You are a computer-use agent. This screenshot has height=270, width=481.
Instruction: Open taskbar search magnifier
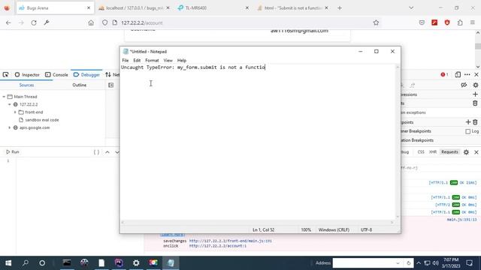(x=26, y=263)
